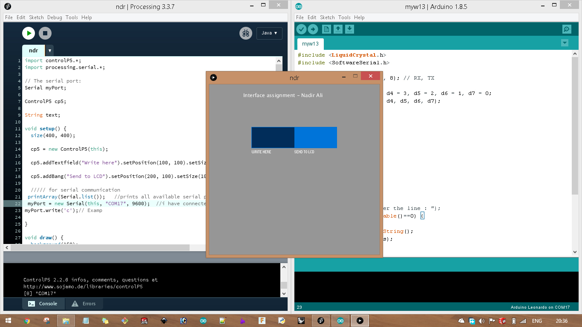Click the Arduino Upload arrow button
The width and height of the screenshot is (582, 327).
(313, 29)
